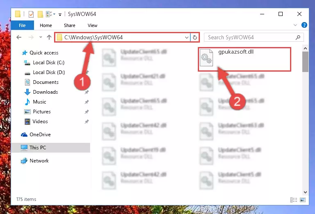The image size is (315, 214).
Task: Select Local Disk (C:) in the sidebar
Action: 49,63
